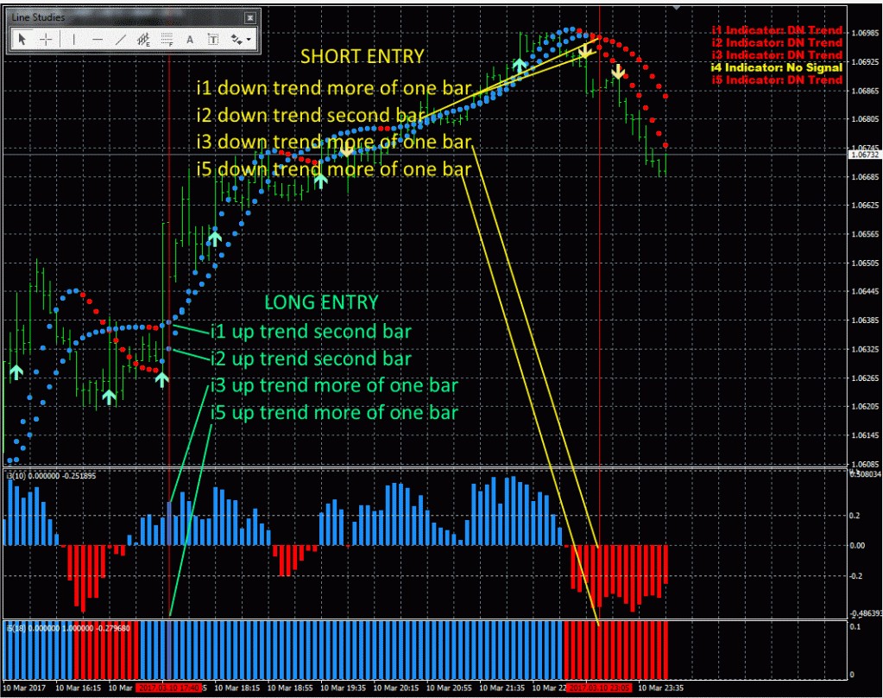Screen dimensions: 883x698
Task: Click the '10 Mar 18:55' time axis label
Action: click(x=290, y=688)
